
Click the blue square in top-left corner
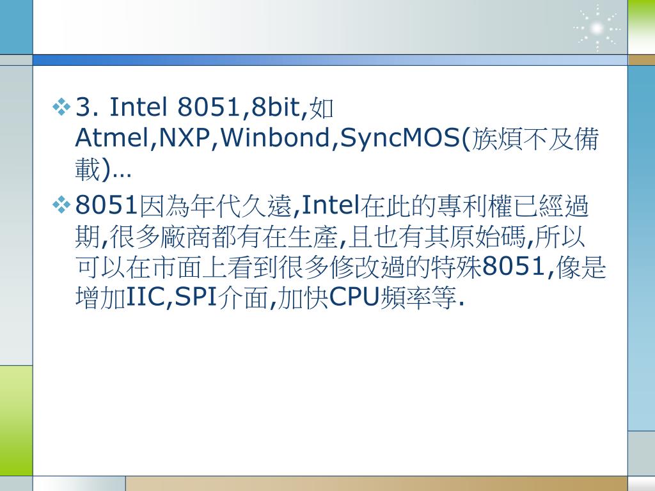point(16,27)
